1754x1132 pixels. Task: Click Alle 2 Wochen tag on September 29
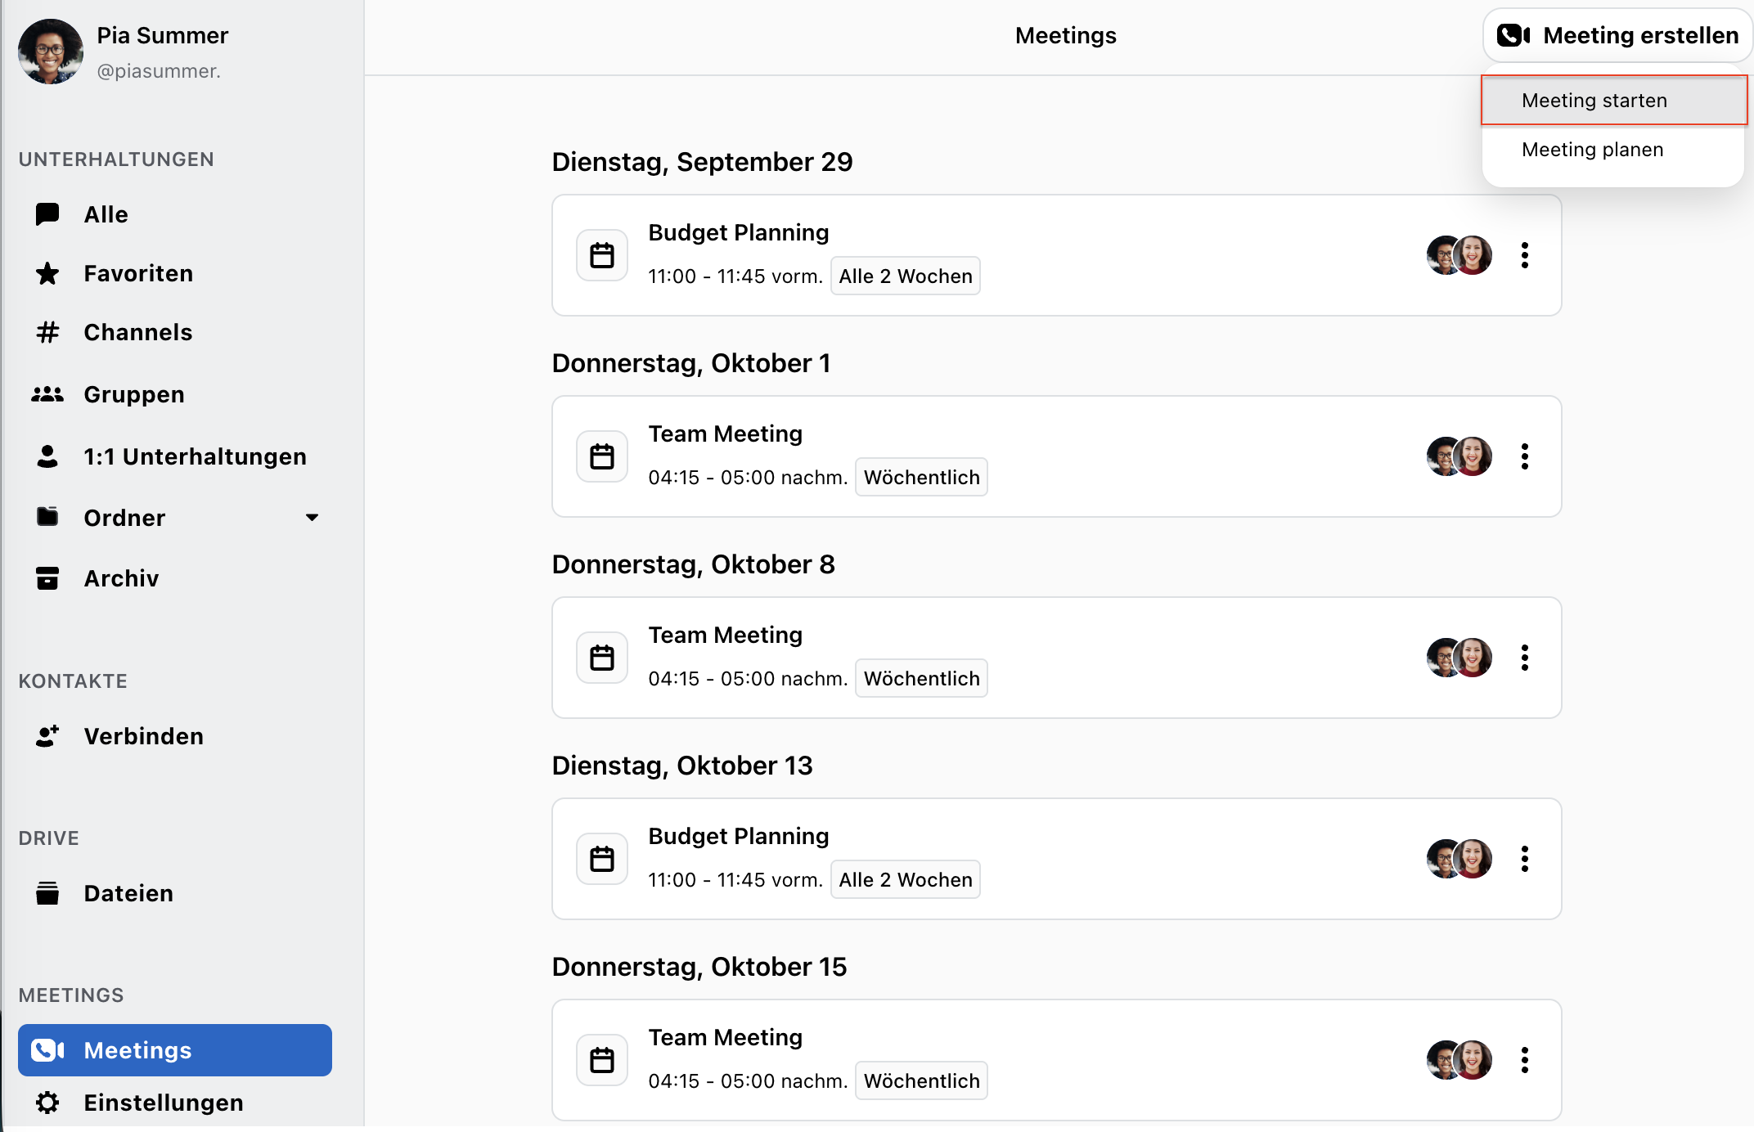pos(906,276)
